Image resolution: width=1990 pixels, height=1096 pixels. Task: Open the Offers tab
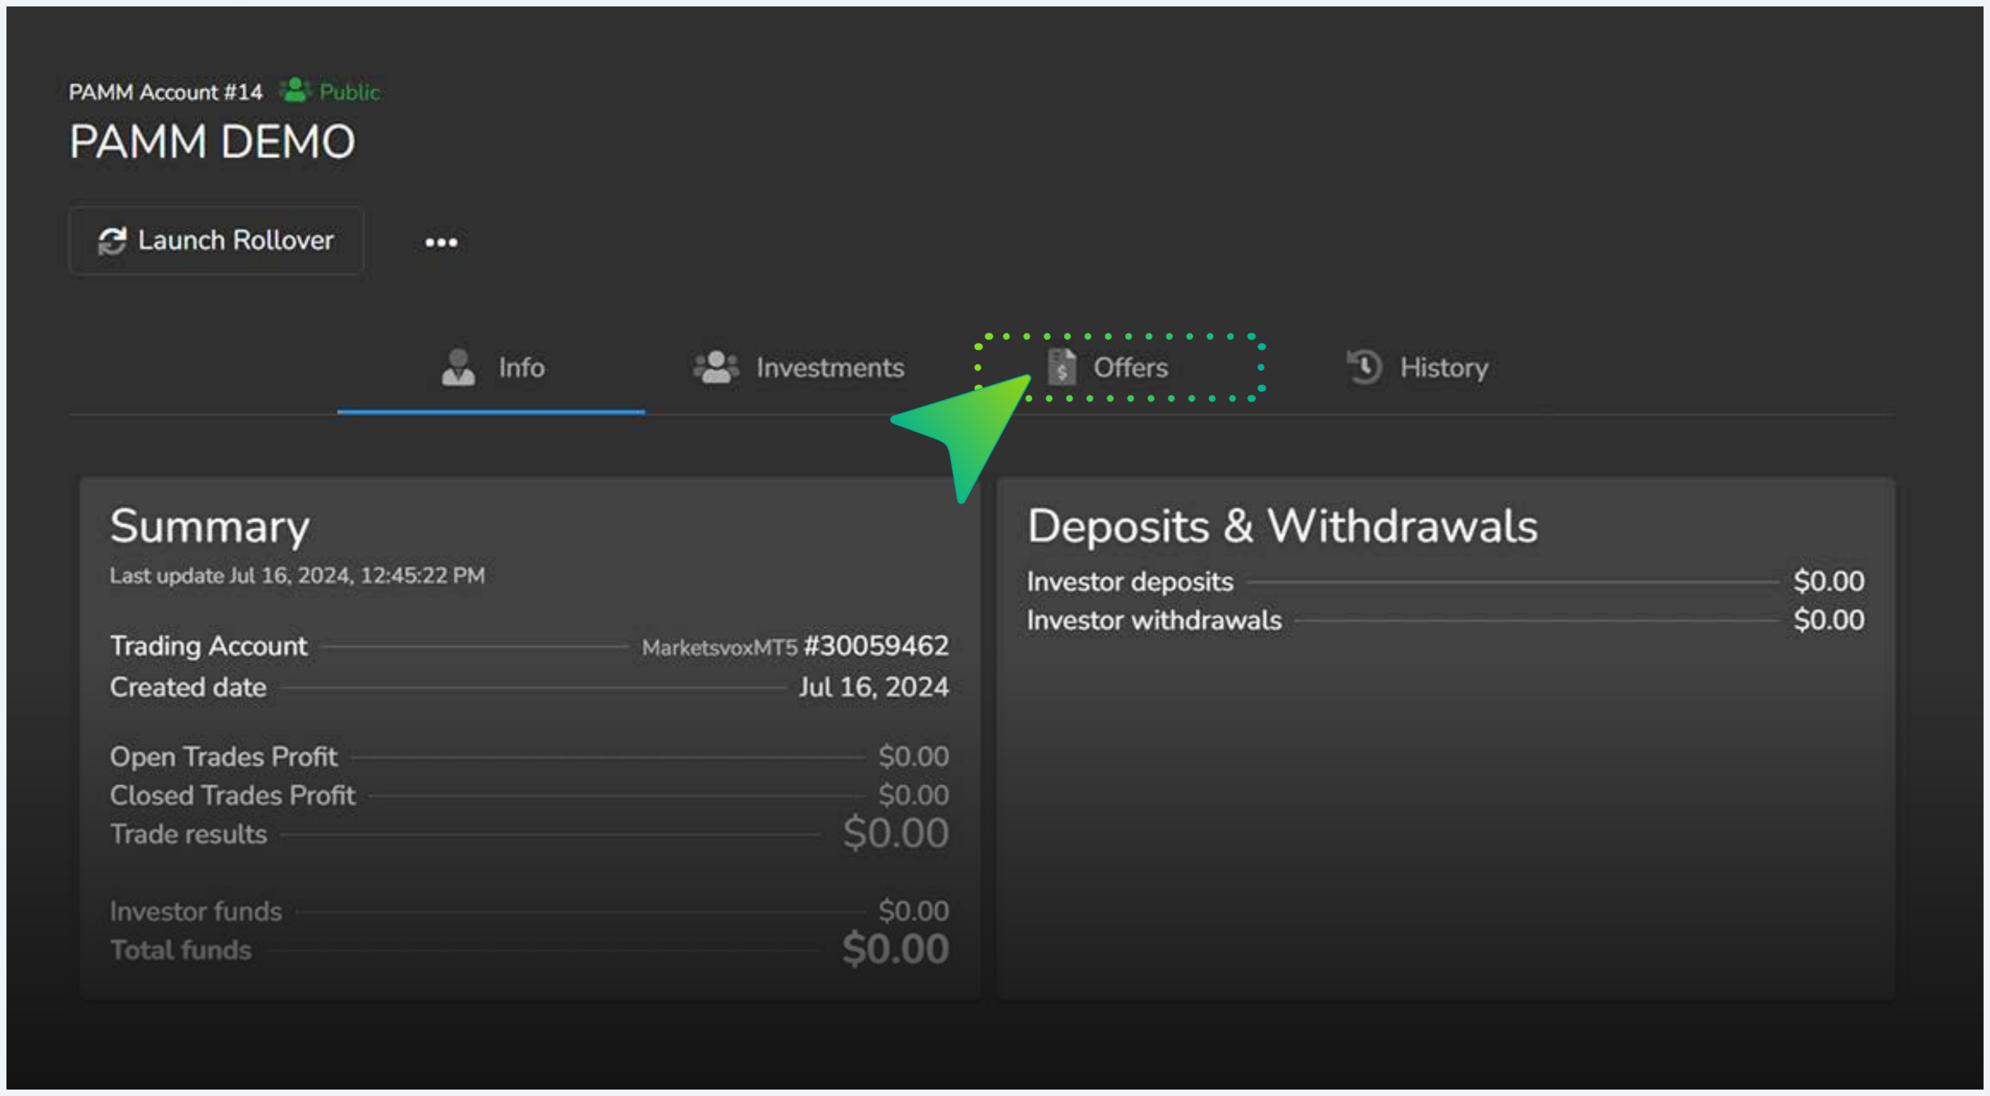coord(1108,368)
